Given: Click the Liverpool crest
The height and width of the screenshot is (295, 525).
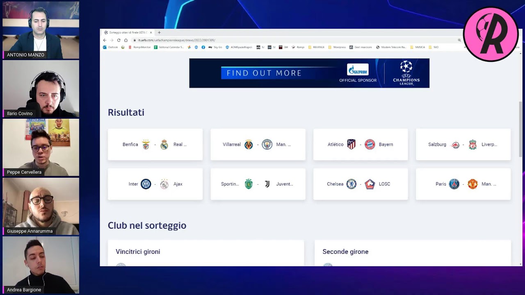Looking at the screenshot, I should click(x=472, y=144).
